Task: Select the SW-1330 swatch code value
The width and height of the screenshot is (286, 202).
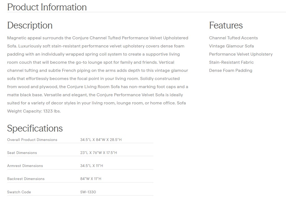Action: pyautogui.click(x=88, y=192)
